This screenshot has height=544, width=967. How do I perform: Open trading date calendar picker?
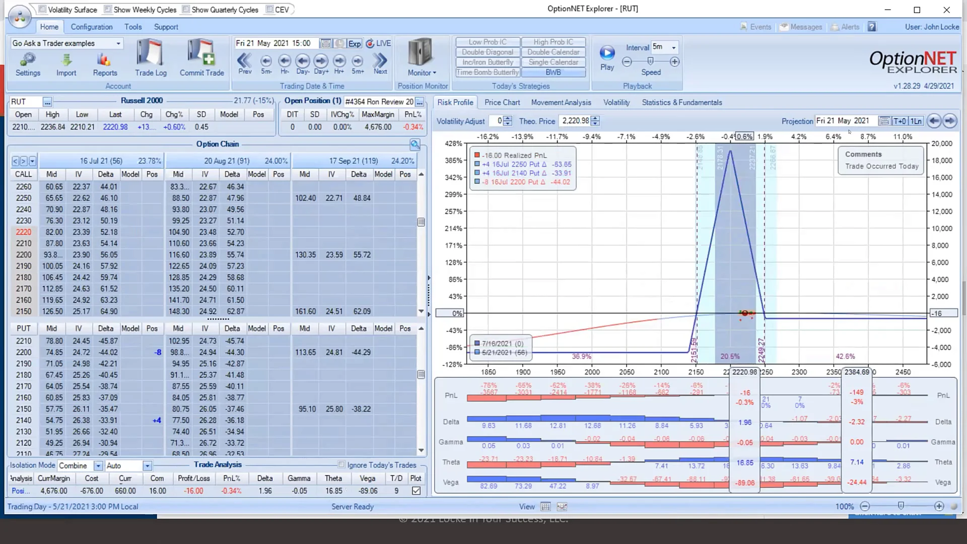pyautogui.click(x=326, y=43)
